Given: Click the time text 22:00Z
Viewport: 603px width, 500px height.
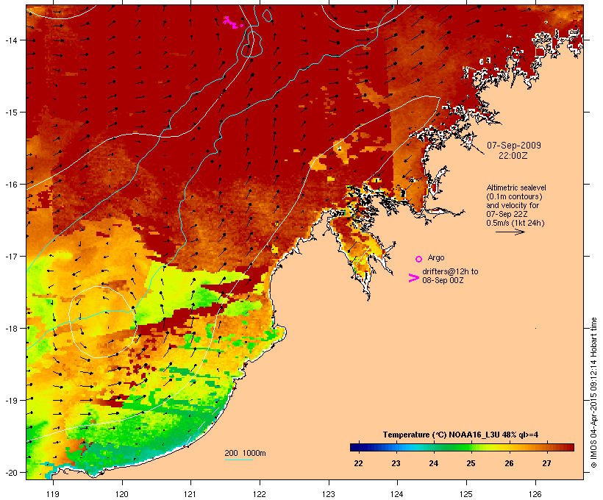Looking at the screenshot, I should coord(513,156).
